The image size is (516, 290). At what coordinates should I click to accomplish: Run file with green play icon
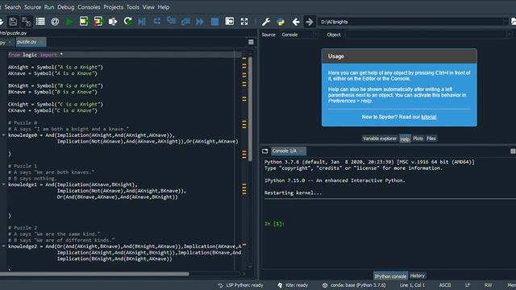(x=69, y=22)
